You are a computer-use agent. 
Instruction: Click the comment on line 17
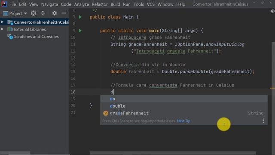pyautogui.click(x=172, y=85)
